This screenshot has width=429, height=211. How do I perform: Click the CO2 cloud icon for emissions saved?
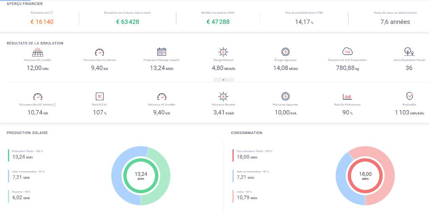[347, 52]
